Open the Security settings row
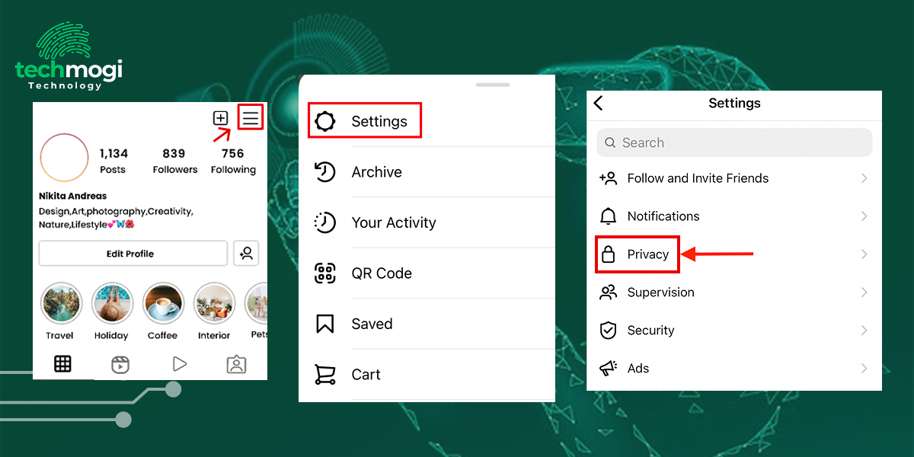Image resolution: width=914 pixels, height=457 pixels. click(x=734, y=331)
